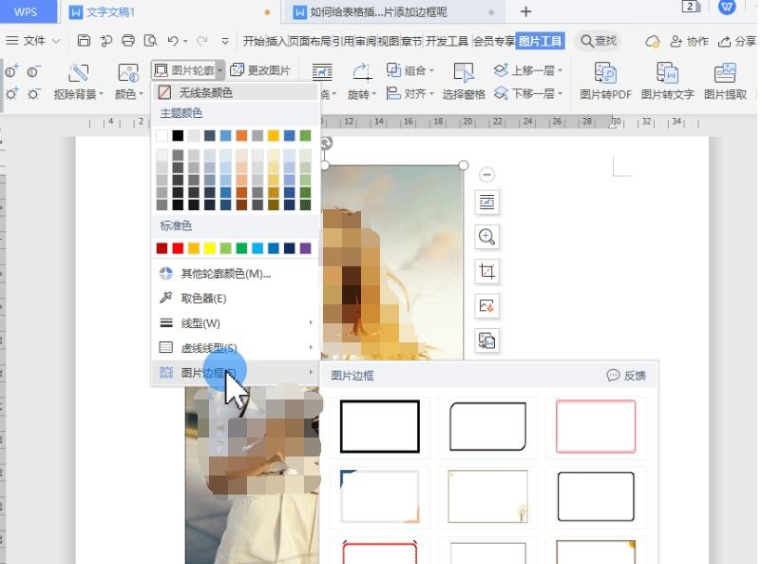Screen dimensions: 762x564
Task: Click the 抠除背景 (remove background) icon
Action: [79, 73]
